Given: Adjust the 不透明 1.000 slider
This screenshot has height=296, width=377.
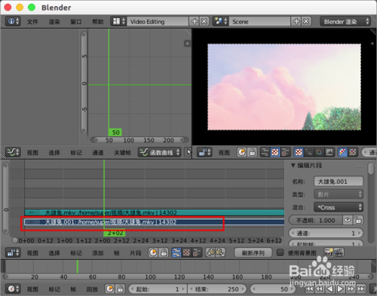Looking at the screenshot, I should [x=316, y=221].
